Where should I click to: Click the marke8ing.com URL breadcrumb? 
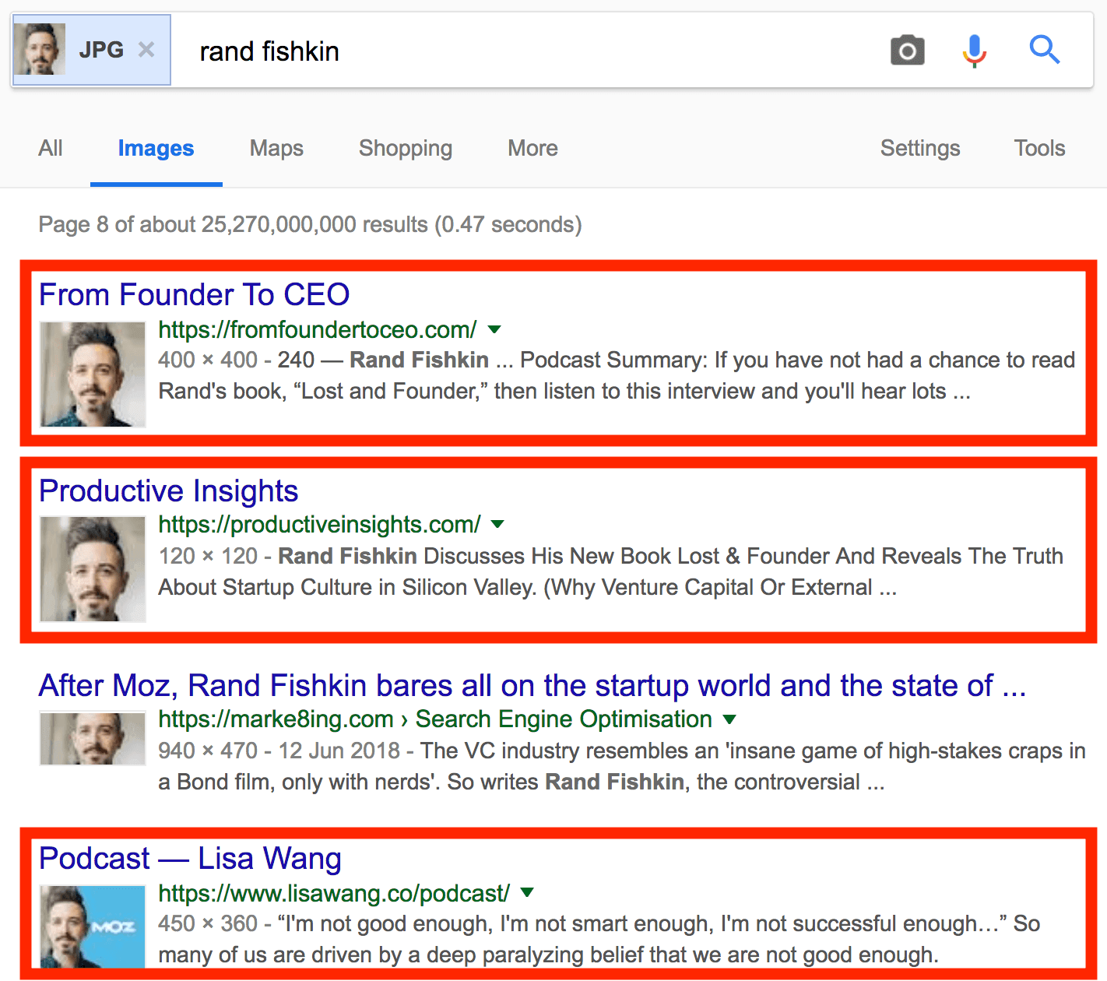435,719
